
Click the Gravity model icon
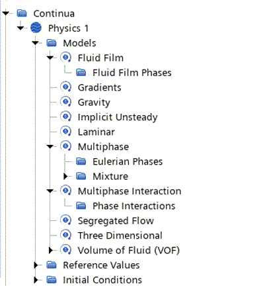click(x=65, y=102)
